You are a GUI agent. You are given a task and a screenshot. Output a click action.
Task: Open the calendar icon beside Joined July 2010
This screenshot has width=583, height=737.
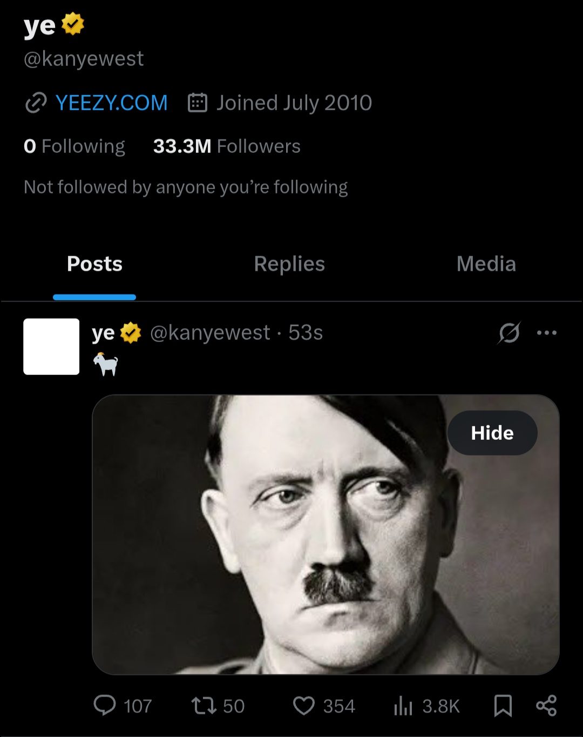click(199, 103)
